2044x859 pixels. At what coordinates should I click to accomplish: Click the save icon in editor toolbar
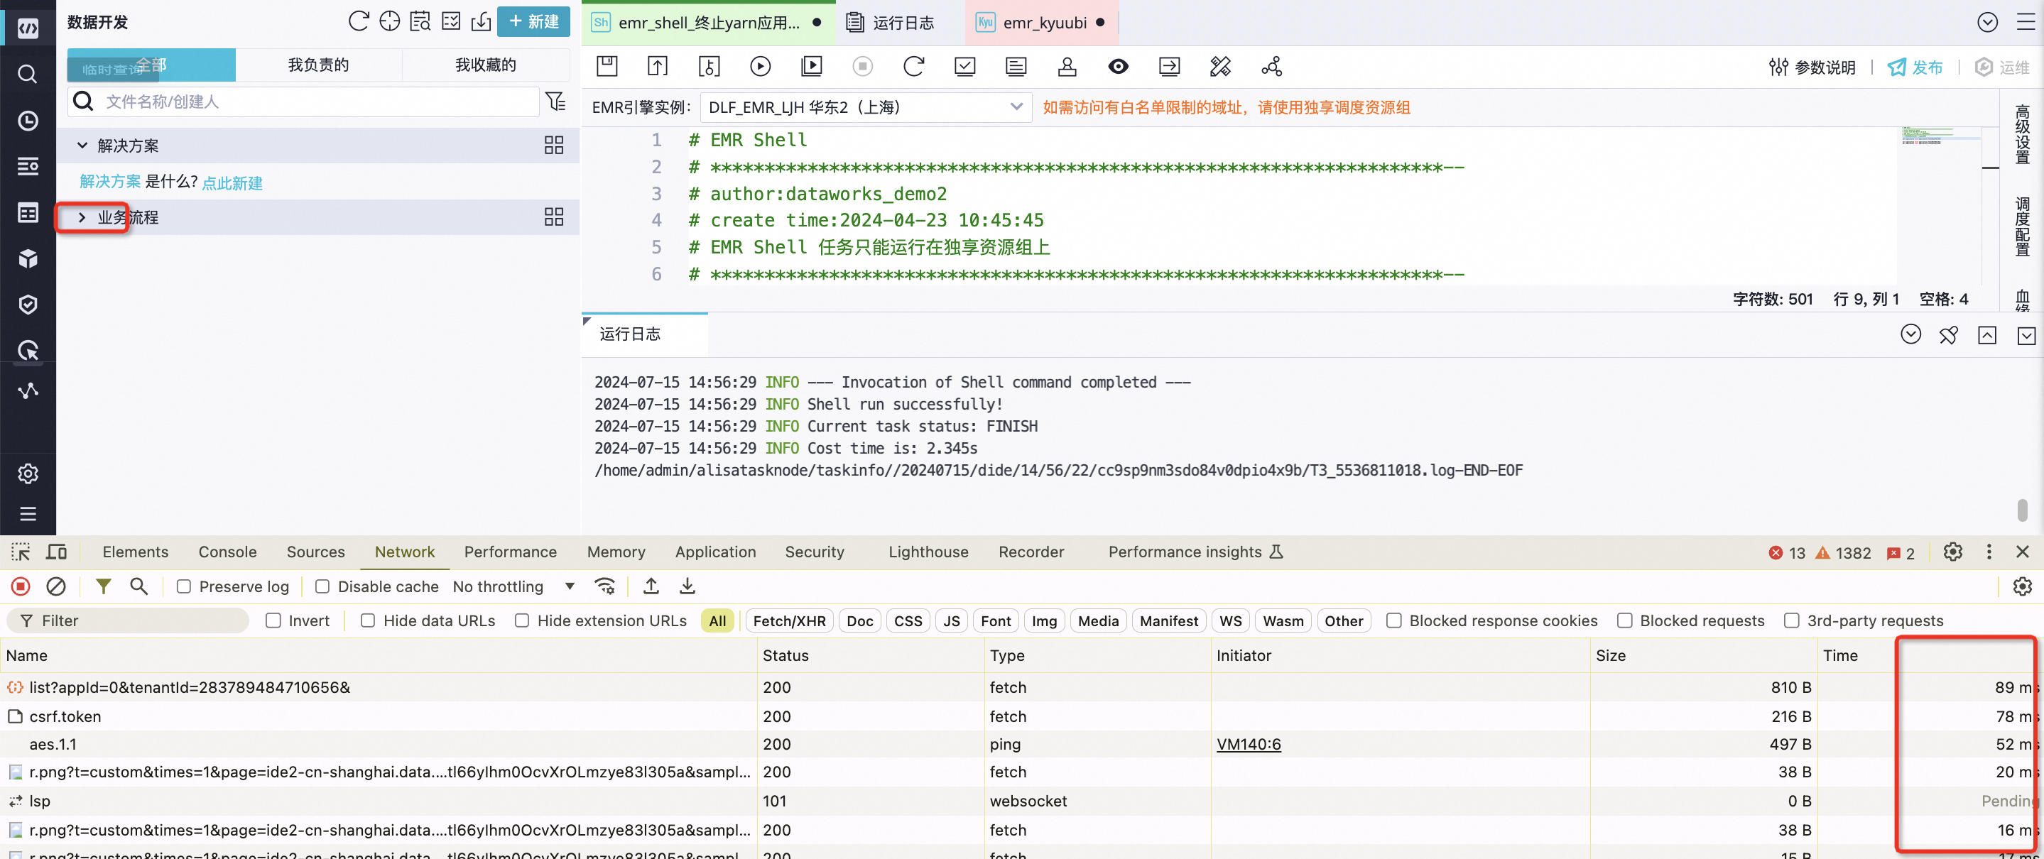pyautogui.click(x=607, y=67)
